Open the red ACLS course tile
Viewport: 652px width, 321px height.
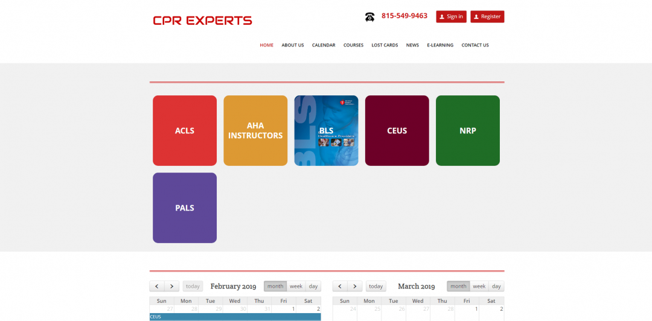[x=185, y=130]
